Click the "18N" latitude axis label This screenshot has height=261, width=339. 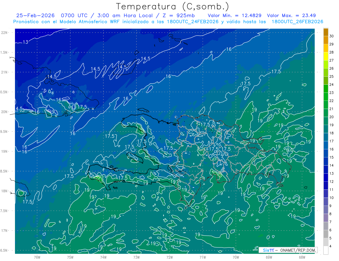pyautogui.click(x=5, y=191)
